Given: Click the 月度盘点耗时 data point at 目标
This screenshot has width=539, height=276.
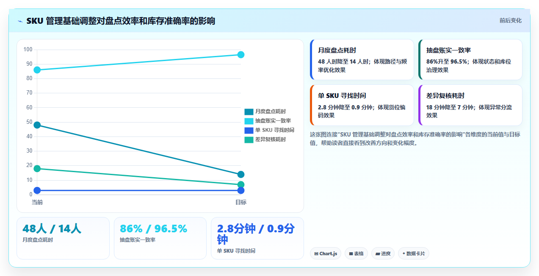Looking at the screenshot, I should tap(241, 174).
